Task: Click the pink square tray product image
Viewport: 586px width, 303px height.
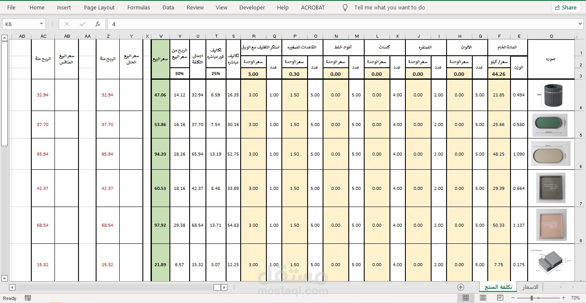Action: click(552, 225)
